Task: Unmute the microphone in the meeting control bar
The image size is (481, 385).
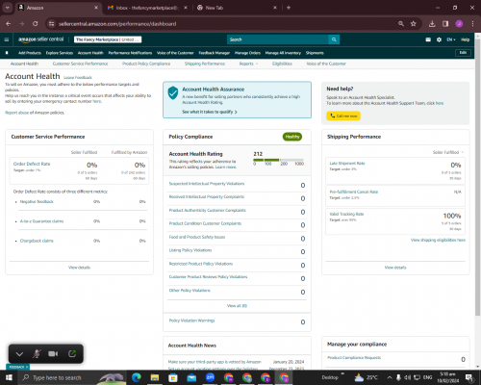Action: (37, 353)
